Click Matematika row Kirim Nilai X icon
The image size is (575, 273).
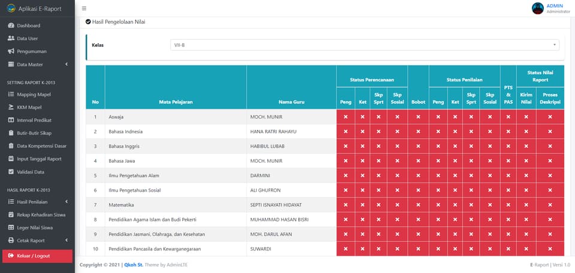tap(526, 205)
